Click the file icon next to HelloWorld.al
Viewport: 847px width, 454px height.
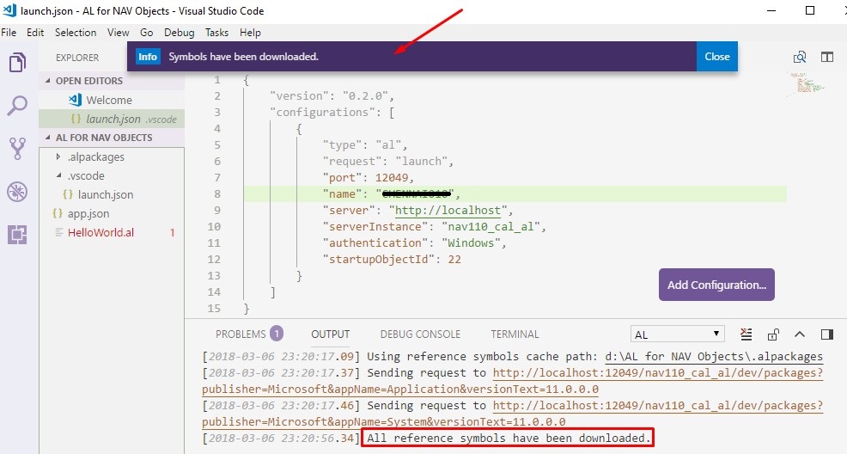click(x=59, y=232)
